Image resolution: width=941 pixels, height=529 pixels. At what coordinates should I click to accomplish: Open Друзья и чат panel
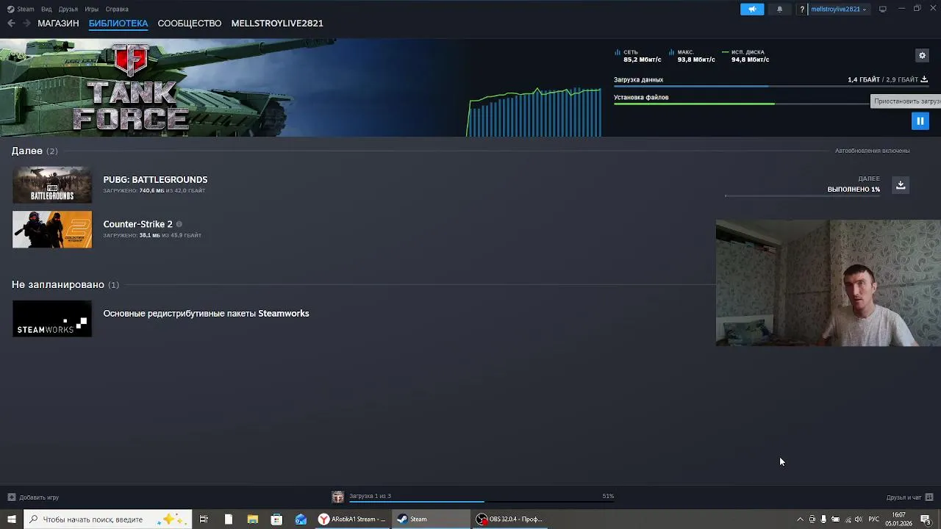pyautogui.click(x=909, y=497)
